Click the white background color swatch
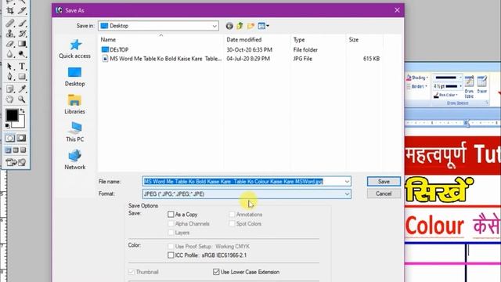Viewport: 501px width, 282px height. [20, 123]
